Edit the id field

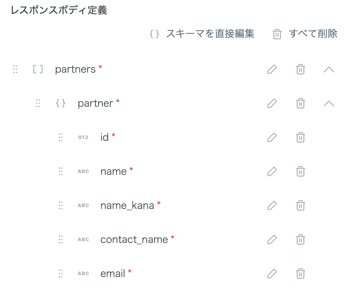pos(272,137)
